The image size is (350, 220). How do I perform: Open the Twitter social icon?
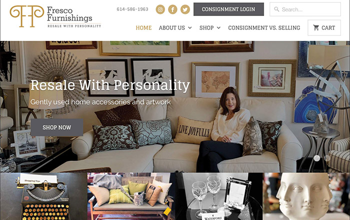tap(185, 9)
